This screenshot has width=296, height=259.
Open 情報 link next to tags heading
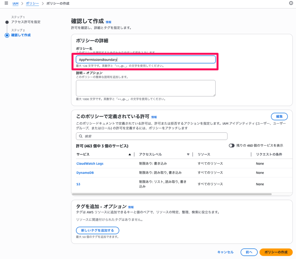[131, 207]
